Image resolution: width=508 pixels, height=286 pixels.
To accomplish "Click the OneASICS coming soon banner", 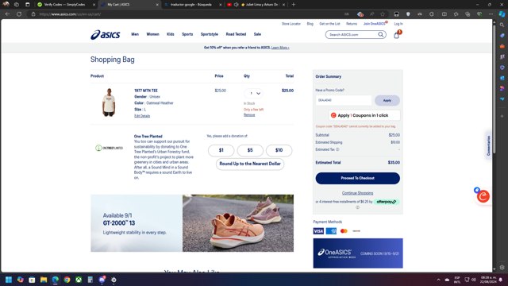I will 358,253.
